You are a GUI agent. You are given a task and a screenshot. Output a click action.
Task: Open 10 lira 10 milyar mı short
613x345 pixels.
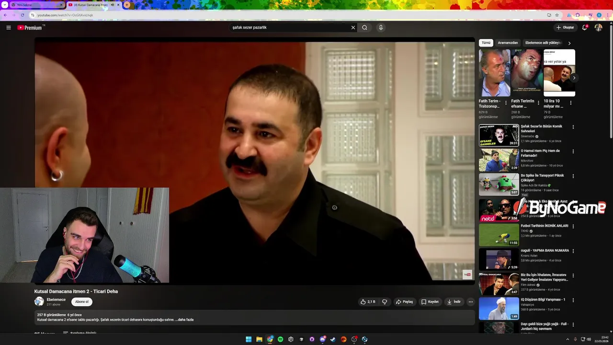click(559, 73)
